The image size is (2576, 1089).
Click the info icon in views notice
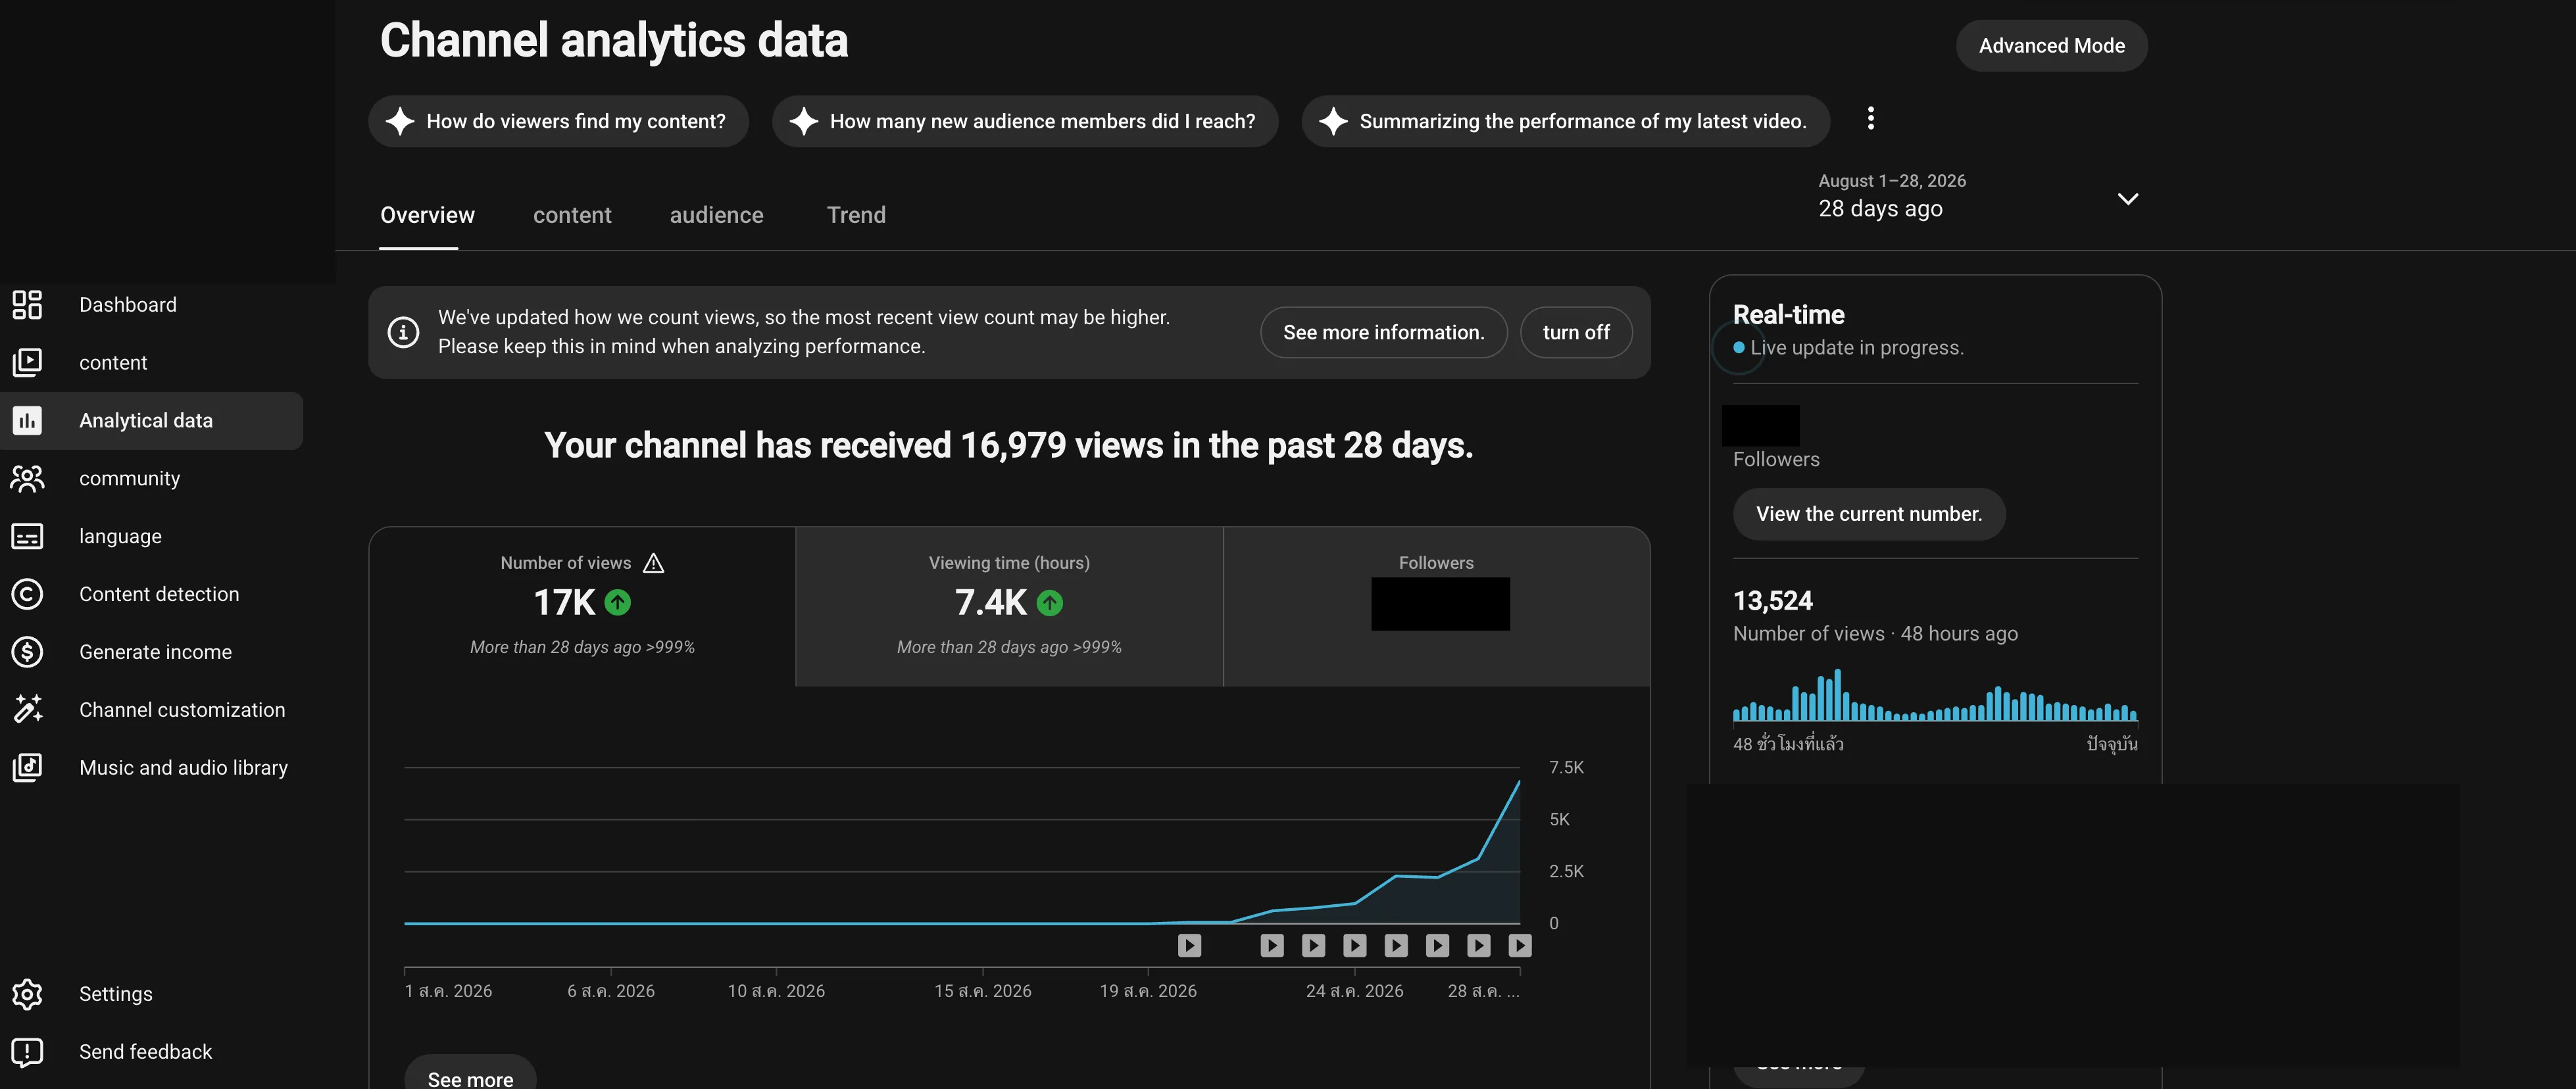tap(403, 332)
